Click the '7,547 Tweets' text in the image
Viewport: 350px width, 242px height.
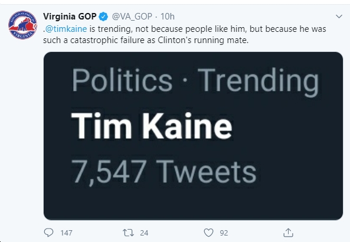[164, 172]
